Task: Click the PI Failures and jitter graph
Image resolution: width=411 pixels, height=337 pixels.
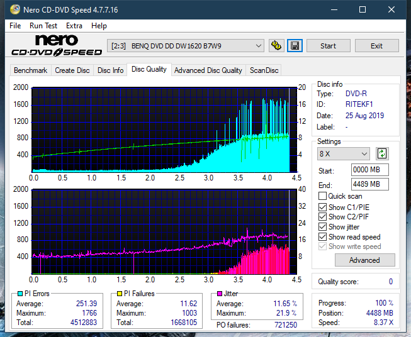Action: [164, 232]
